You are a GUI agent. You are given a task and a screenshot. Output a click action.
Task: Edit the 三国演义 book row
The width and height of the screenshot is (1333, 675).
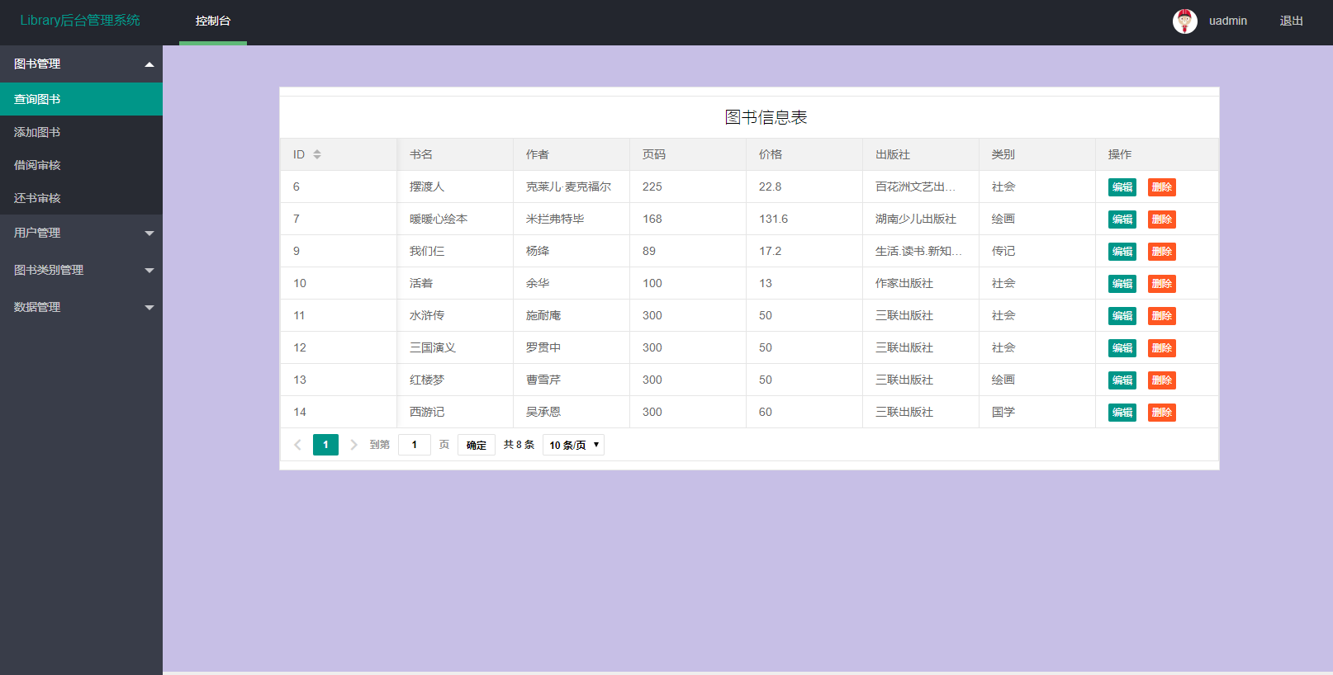point(1122,348)
